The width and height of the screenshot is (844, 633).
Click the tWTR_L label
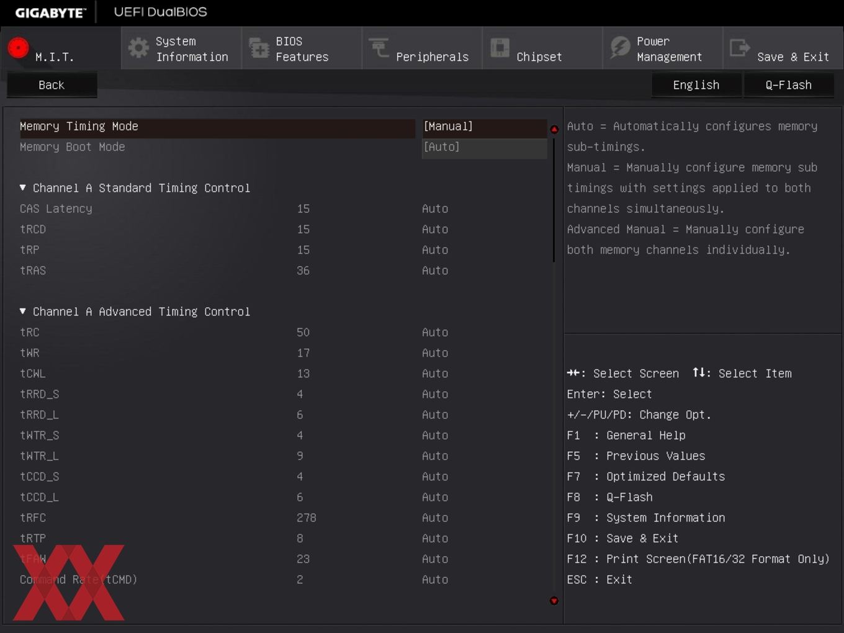pos(39,456)
